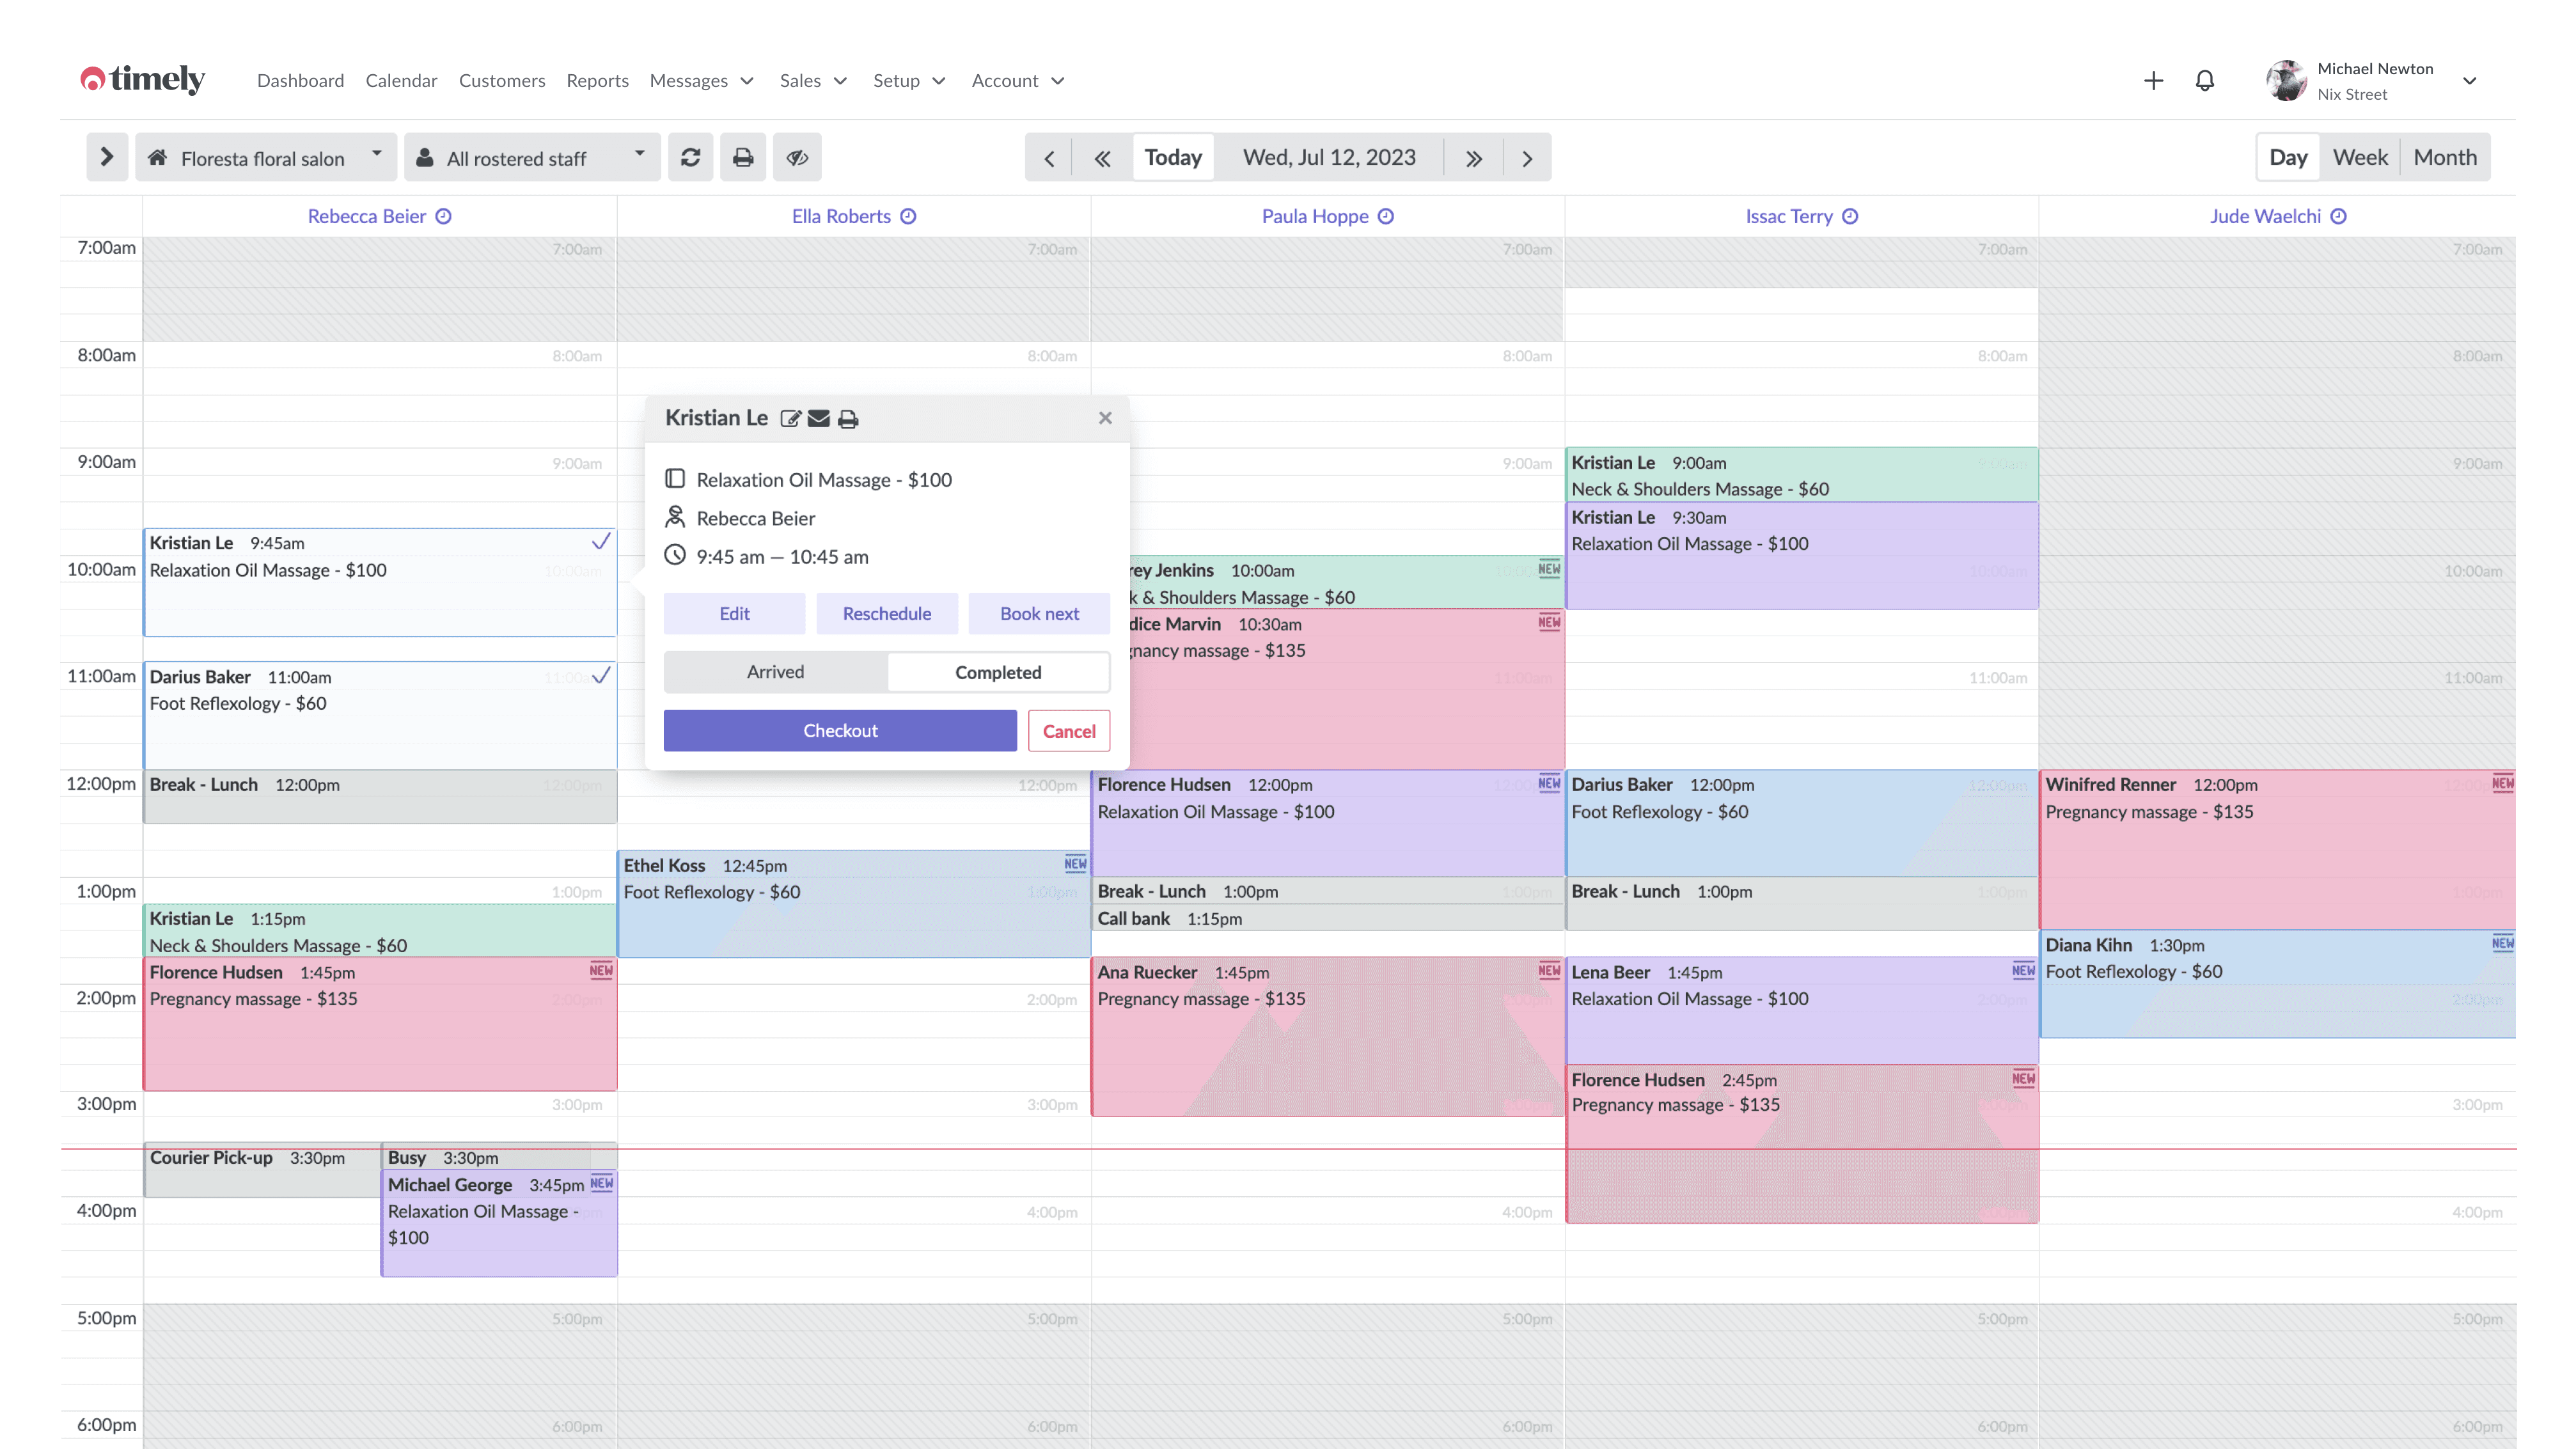Set appointment status to Completed

coord(998,672)
